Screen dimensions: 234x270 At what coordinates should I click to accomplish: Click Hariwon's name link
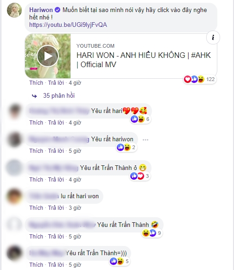pos(41,10)
